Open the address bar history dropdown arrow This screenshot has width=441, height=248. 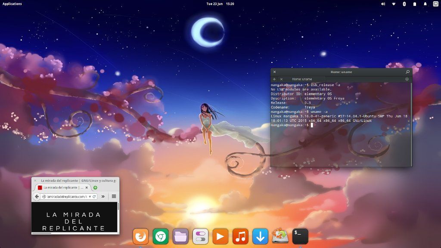coord(90,196)
